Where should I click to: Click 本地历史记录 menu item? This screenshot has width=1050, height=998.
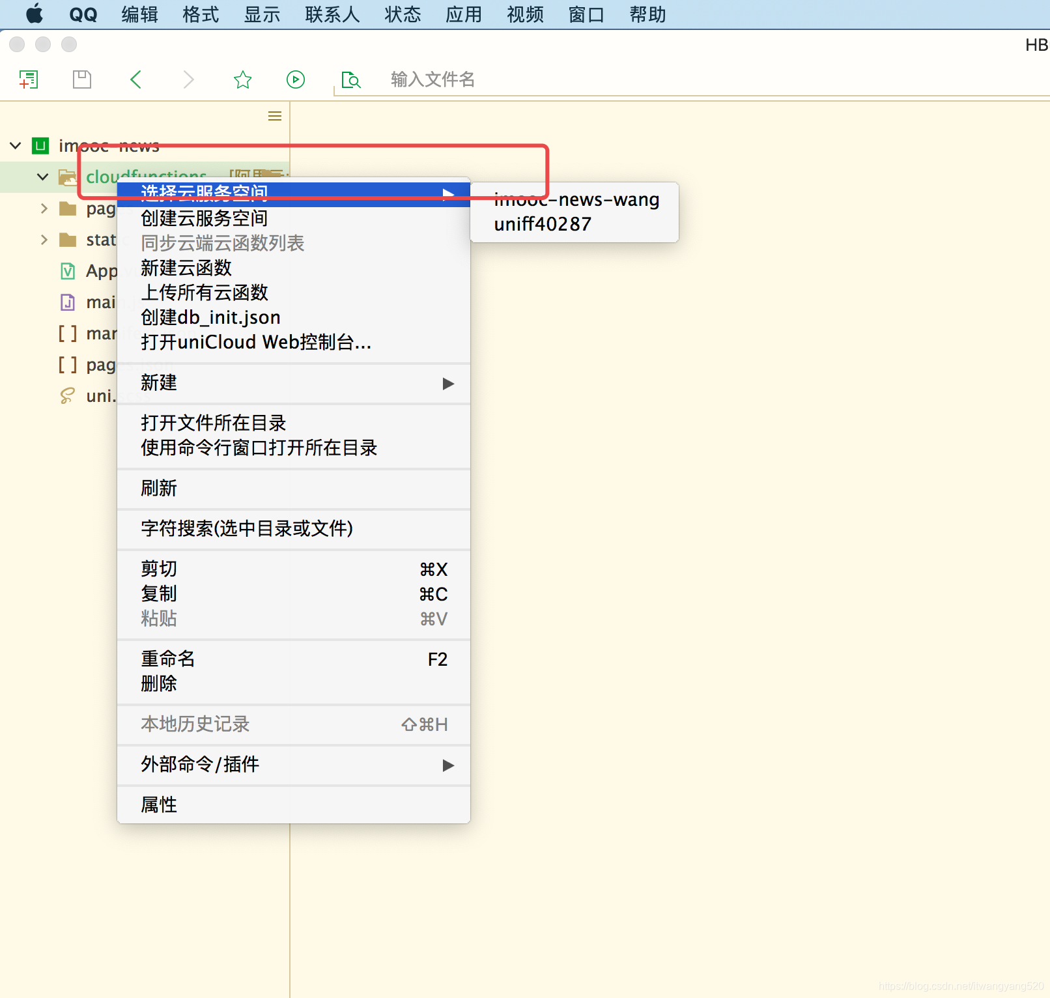click(294, 724)
